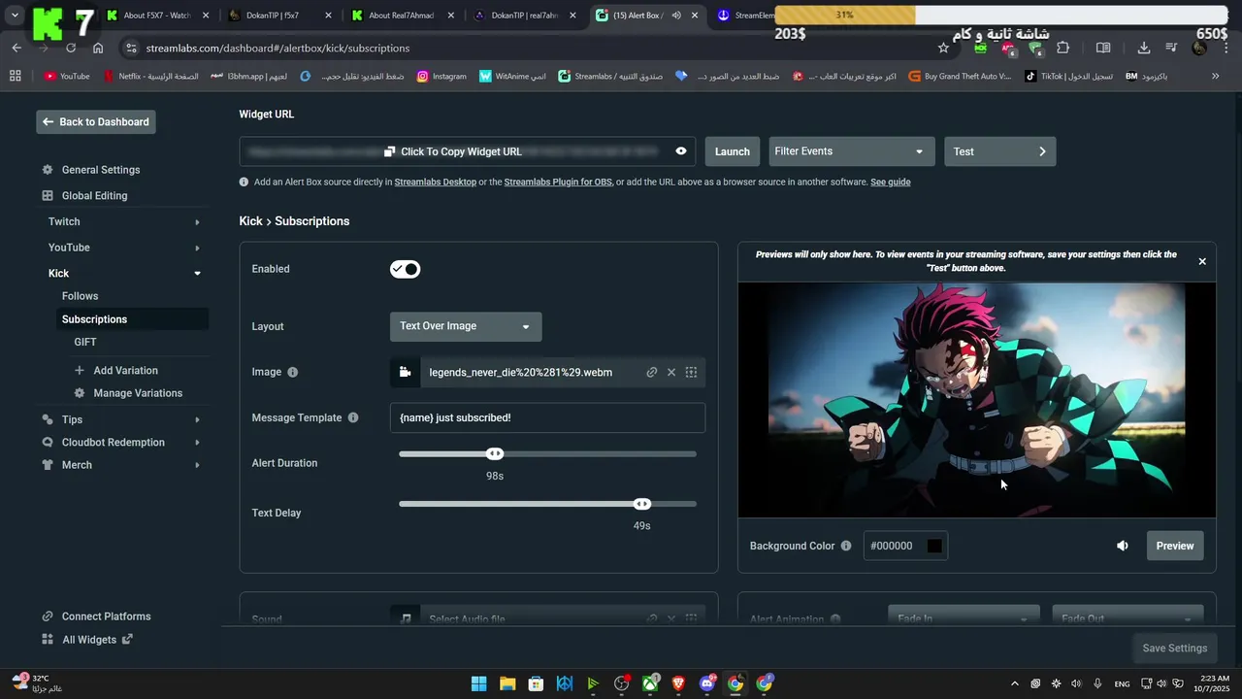Switch to About F5X7 browser tab
The image size is (1242, 699).
(158, 16)
